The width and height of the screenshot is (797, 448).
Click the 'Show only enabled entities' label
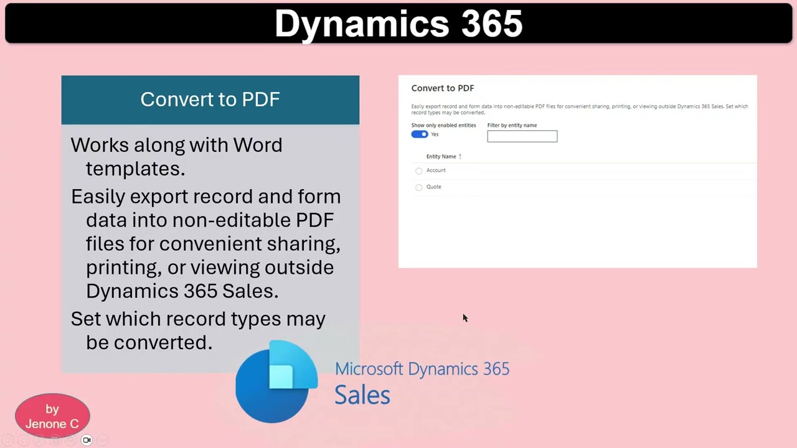(443, 125)
